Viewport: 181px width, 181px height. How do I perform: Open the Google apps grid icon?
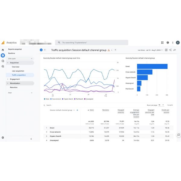[162, 43]
